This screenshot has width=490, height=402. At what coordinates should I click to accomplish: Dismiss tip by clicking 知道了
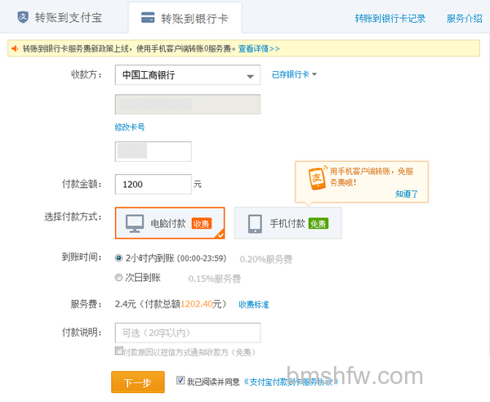[x=406, y=194]
